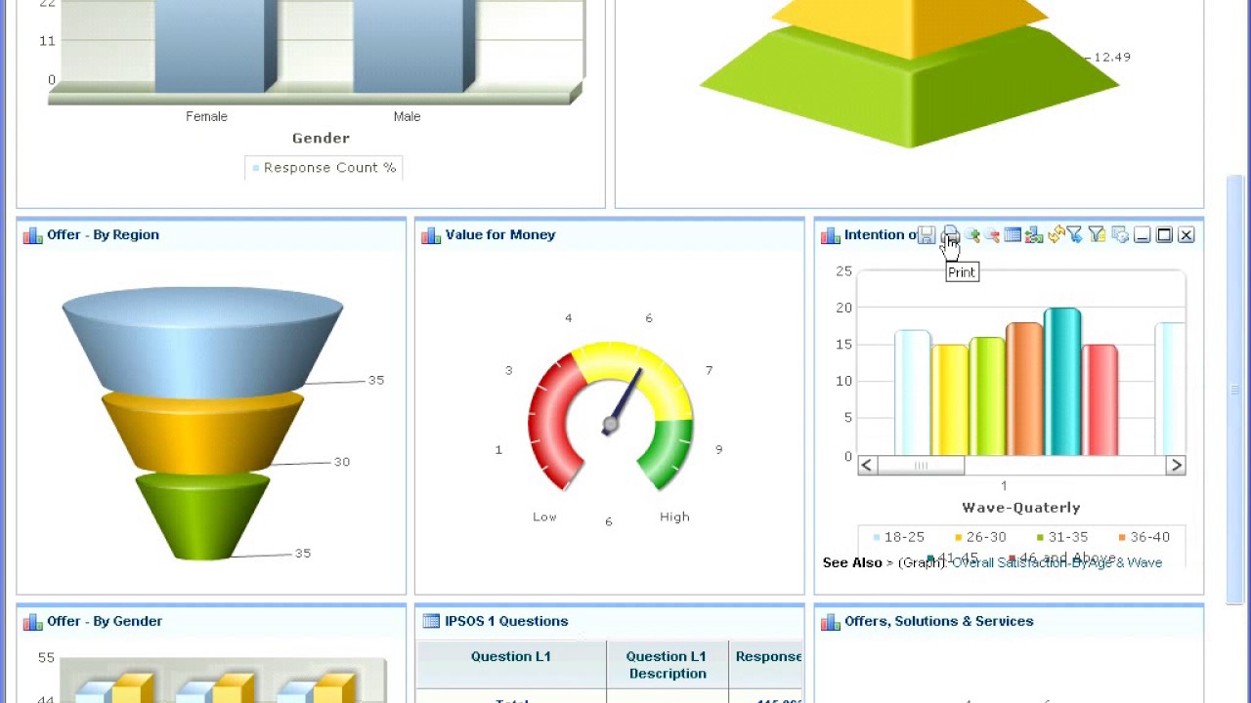Click table icon beside IPSOS 1 Questions title
The image size is (1251, 703).
(431, 621)
